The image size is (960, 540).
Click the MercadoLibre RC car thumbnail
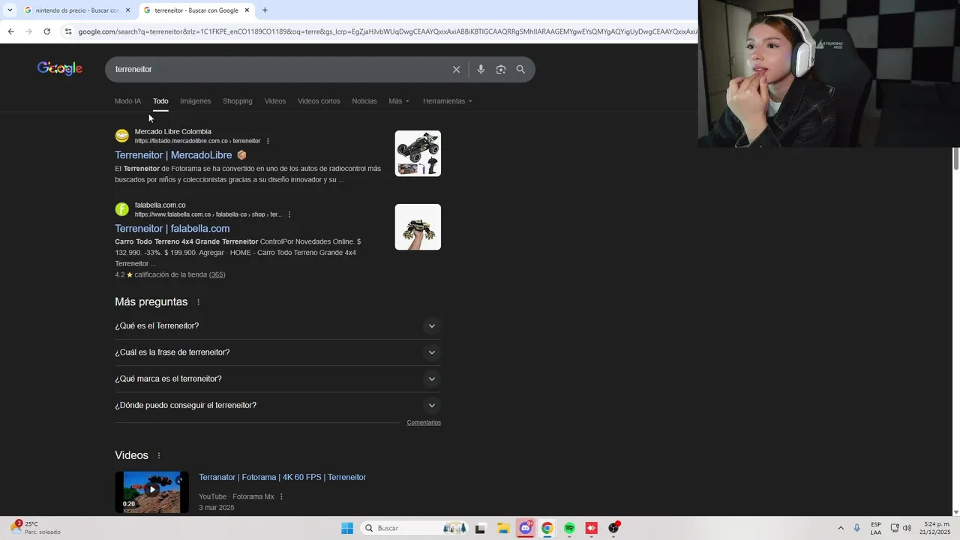tap(418, 154)
